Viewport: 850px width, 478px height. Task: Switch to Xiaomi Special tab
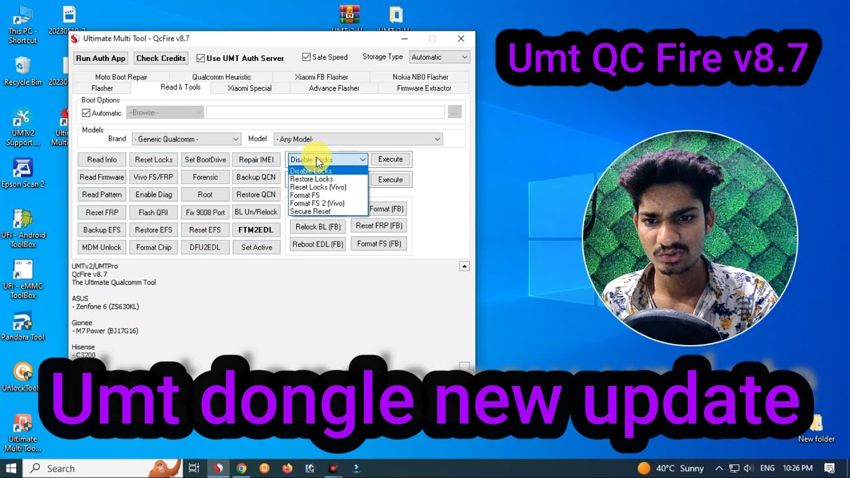coord(250,88)
